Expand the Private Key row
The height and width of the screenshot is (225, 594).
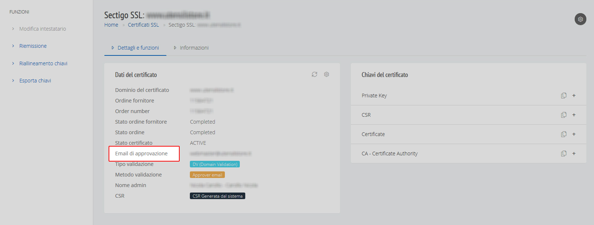pyautogui.click(x=574, y=96)
